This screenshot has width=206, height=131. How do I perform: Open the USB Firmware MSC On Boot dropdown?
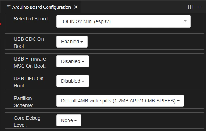(x=73, y=61)
